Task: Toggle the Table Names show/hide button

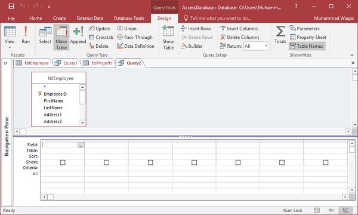Action: [x=307, y=46]
